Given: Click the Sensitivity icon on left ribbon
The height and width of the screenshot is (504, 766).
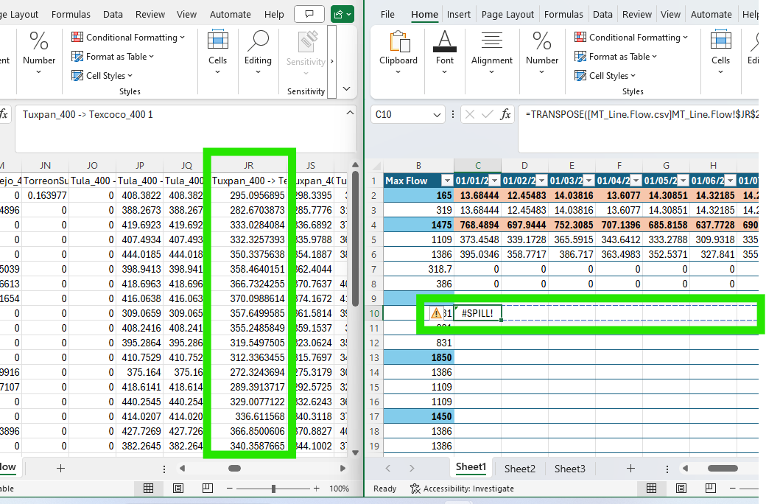Looking at the screenshot, I should [305, 52].
